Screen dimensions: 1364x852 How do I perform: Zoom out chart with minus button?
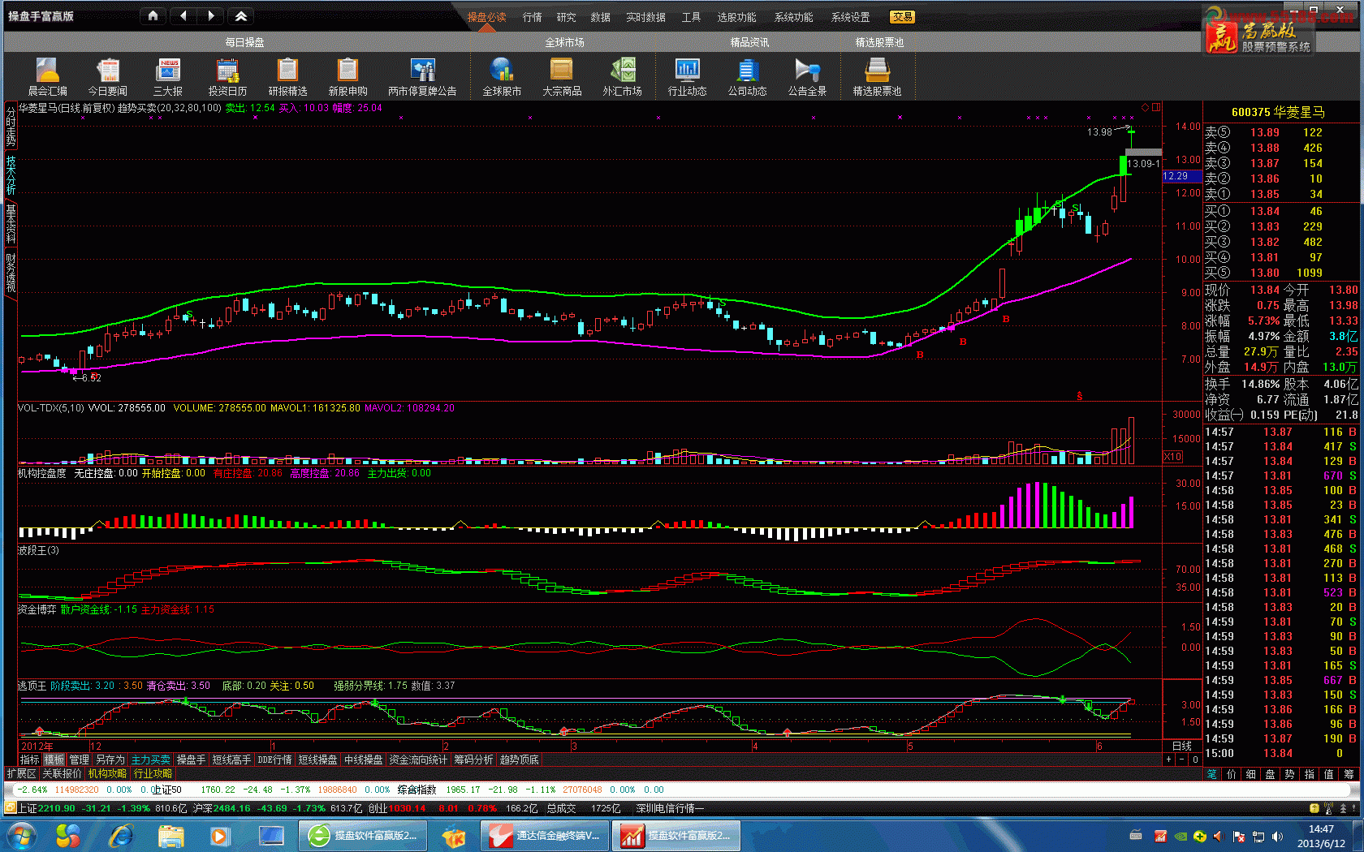(x=1181, y=759)
